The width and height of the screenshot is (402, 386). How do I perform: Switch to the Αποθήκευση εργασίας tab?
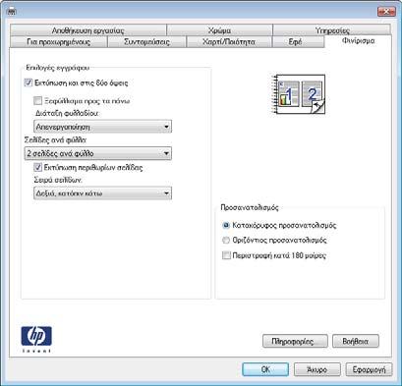pos(88,30)
